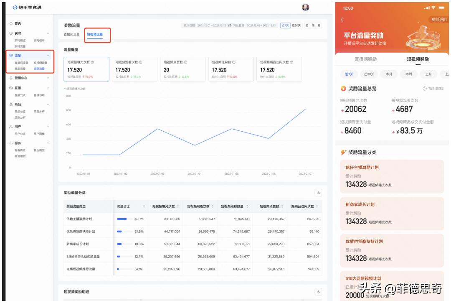Click the download icon for 短视频奖励明细
Viewport: 451px width, 303px height.
tap(318, 292)
